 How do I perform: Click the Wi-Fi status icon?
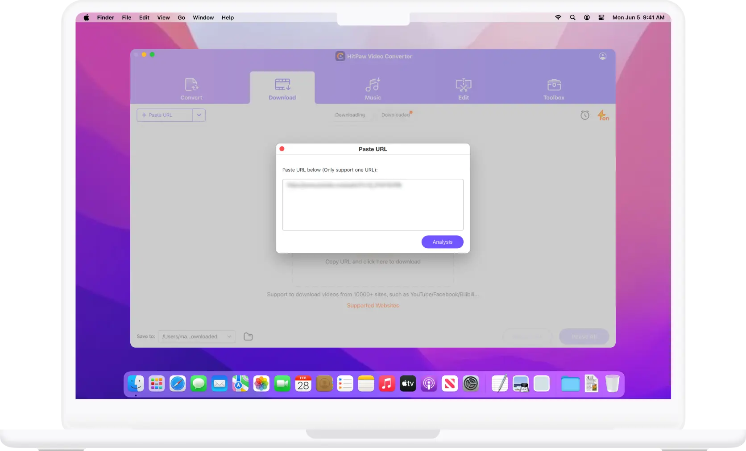[558, 17]
